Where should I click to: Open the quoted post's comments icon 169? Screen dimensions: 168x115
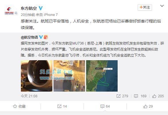point(136,96)
